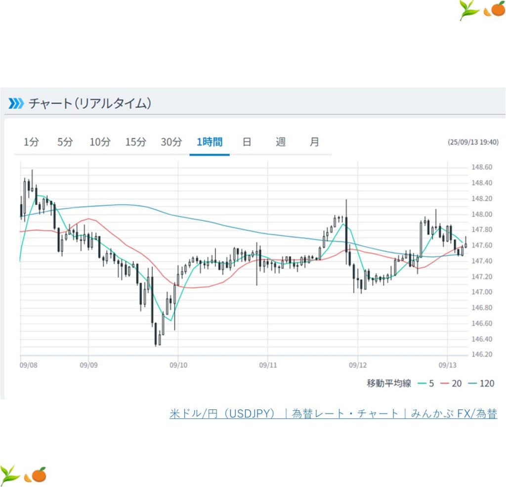Click the orange fruit icon at top right
This screenshot has width=506, height=487.
495,9
